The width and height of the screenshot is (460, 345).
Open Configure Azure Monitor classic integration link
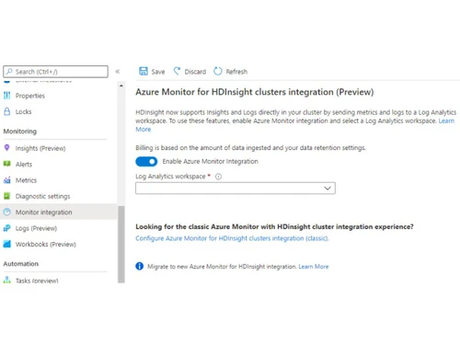[232, 238]
